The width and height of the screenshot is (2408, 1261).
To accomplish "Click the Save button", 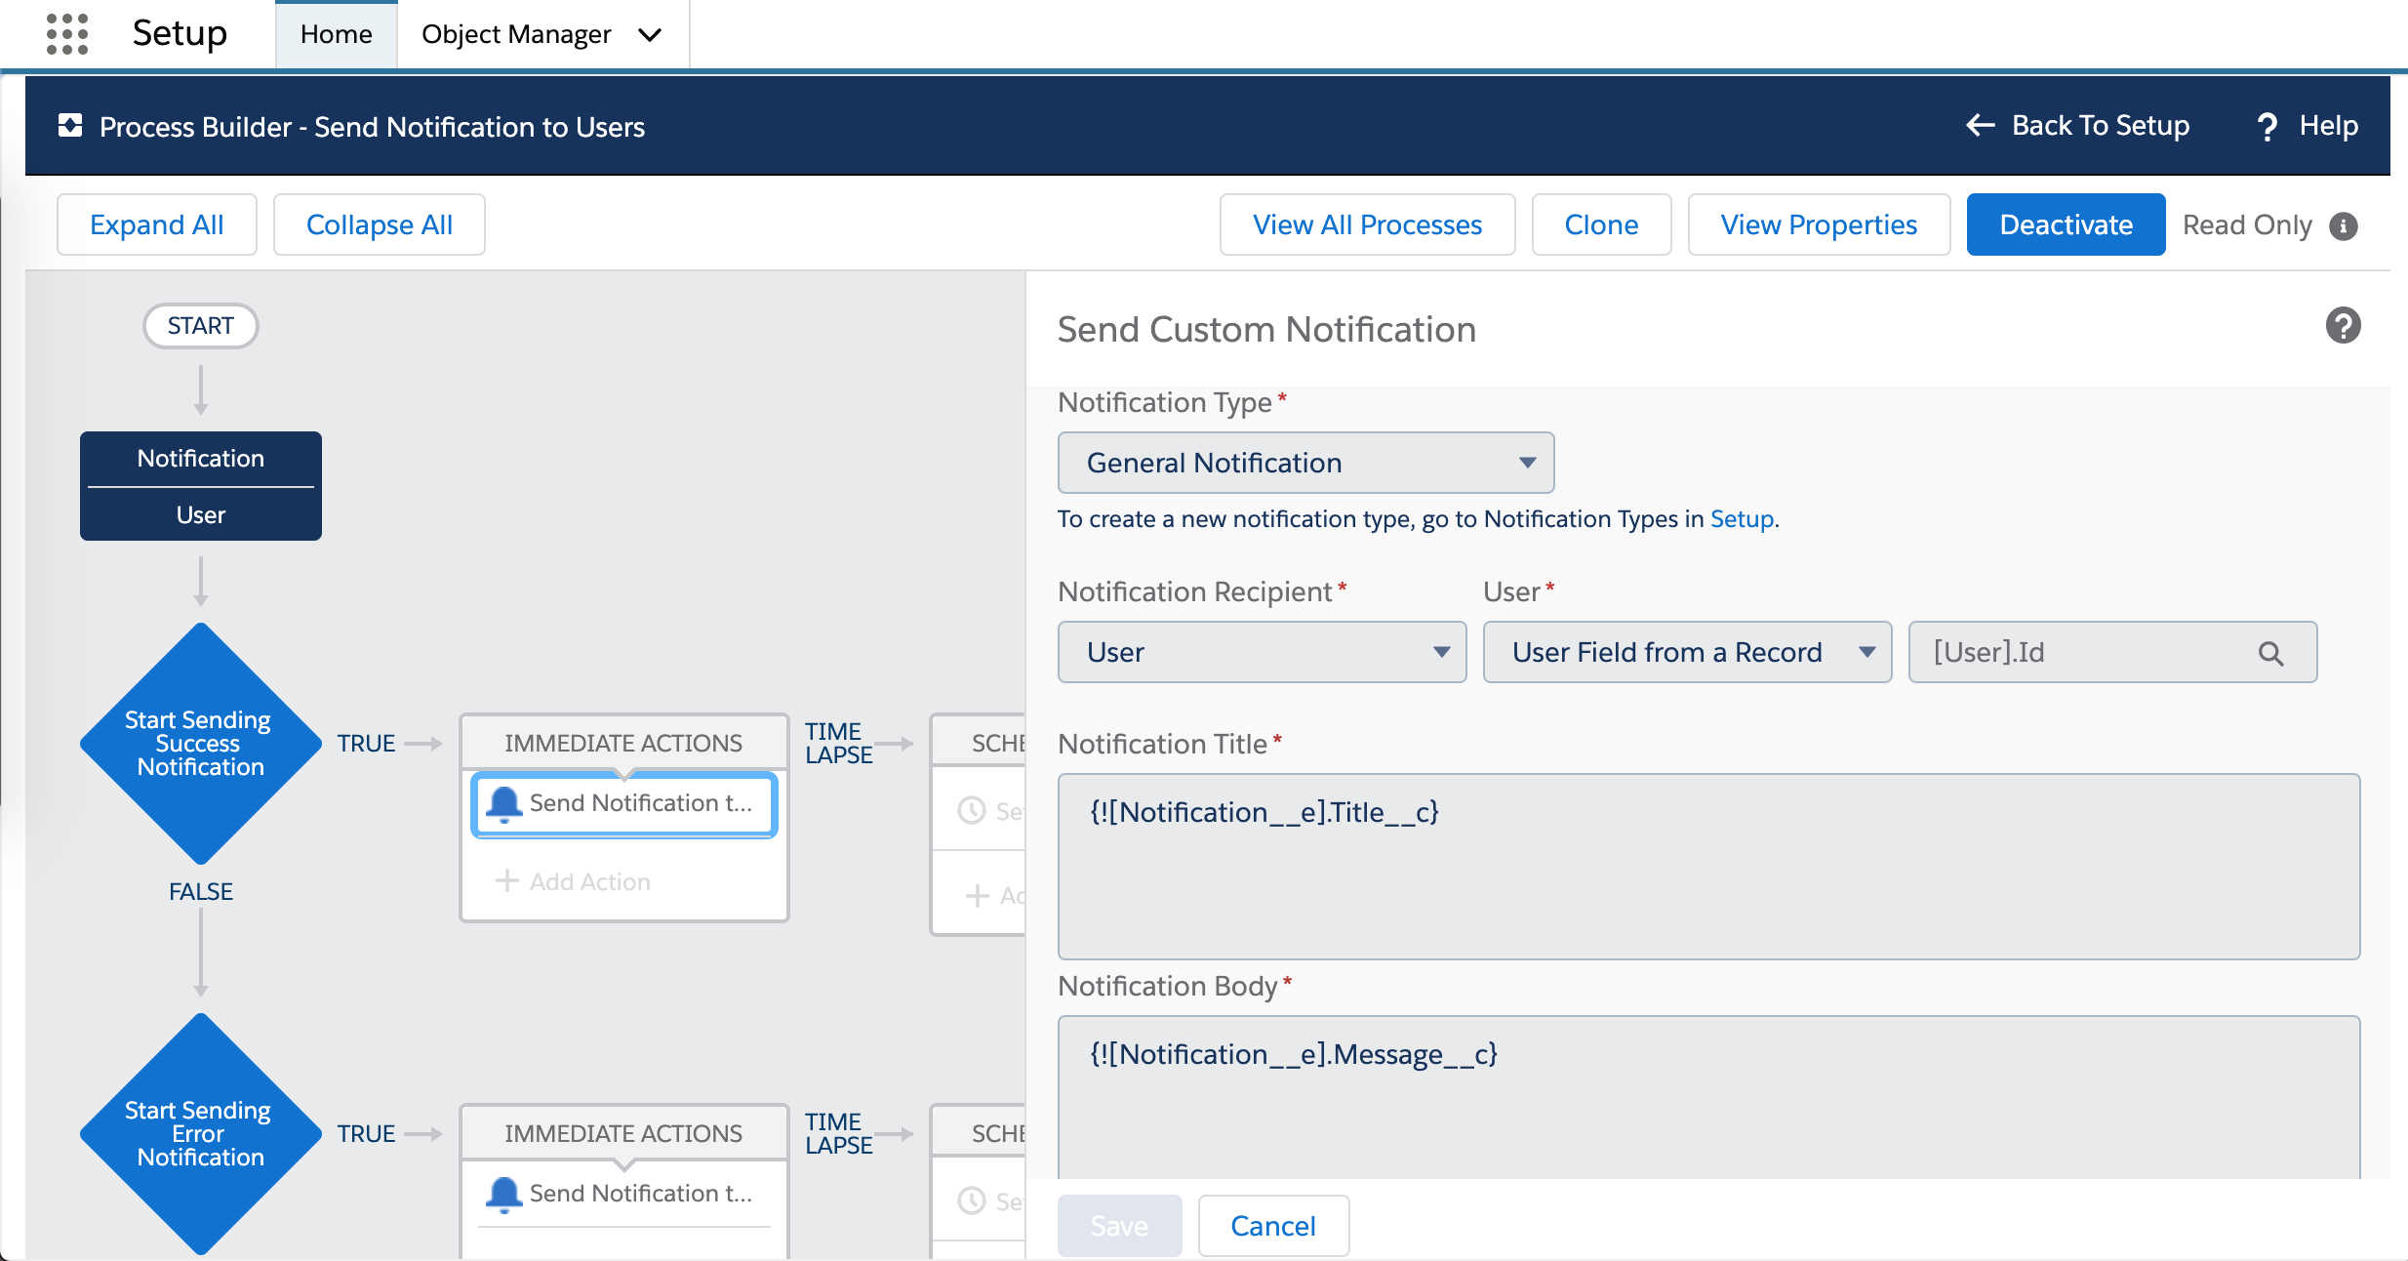I will pos(1119,1226).
